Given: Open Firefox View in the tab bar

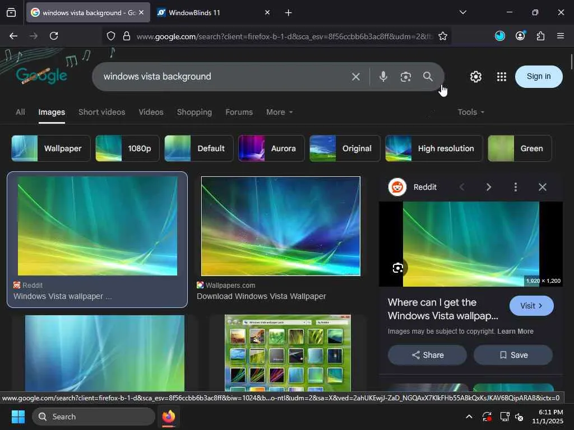Looking at the screenshot, I should [11, 12].
